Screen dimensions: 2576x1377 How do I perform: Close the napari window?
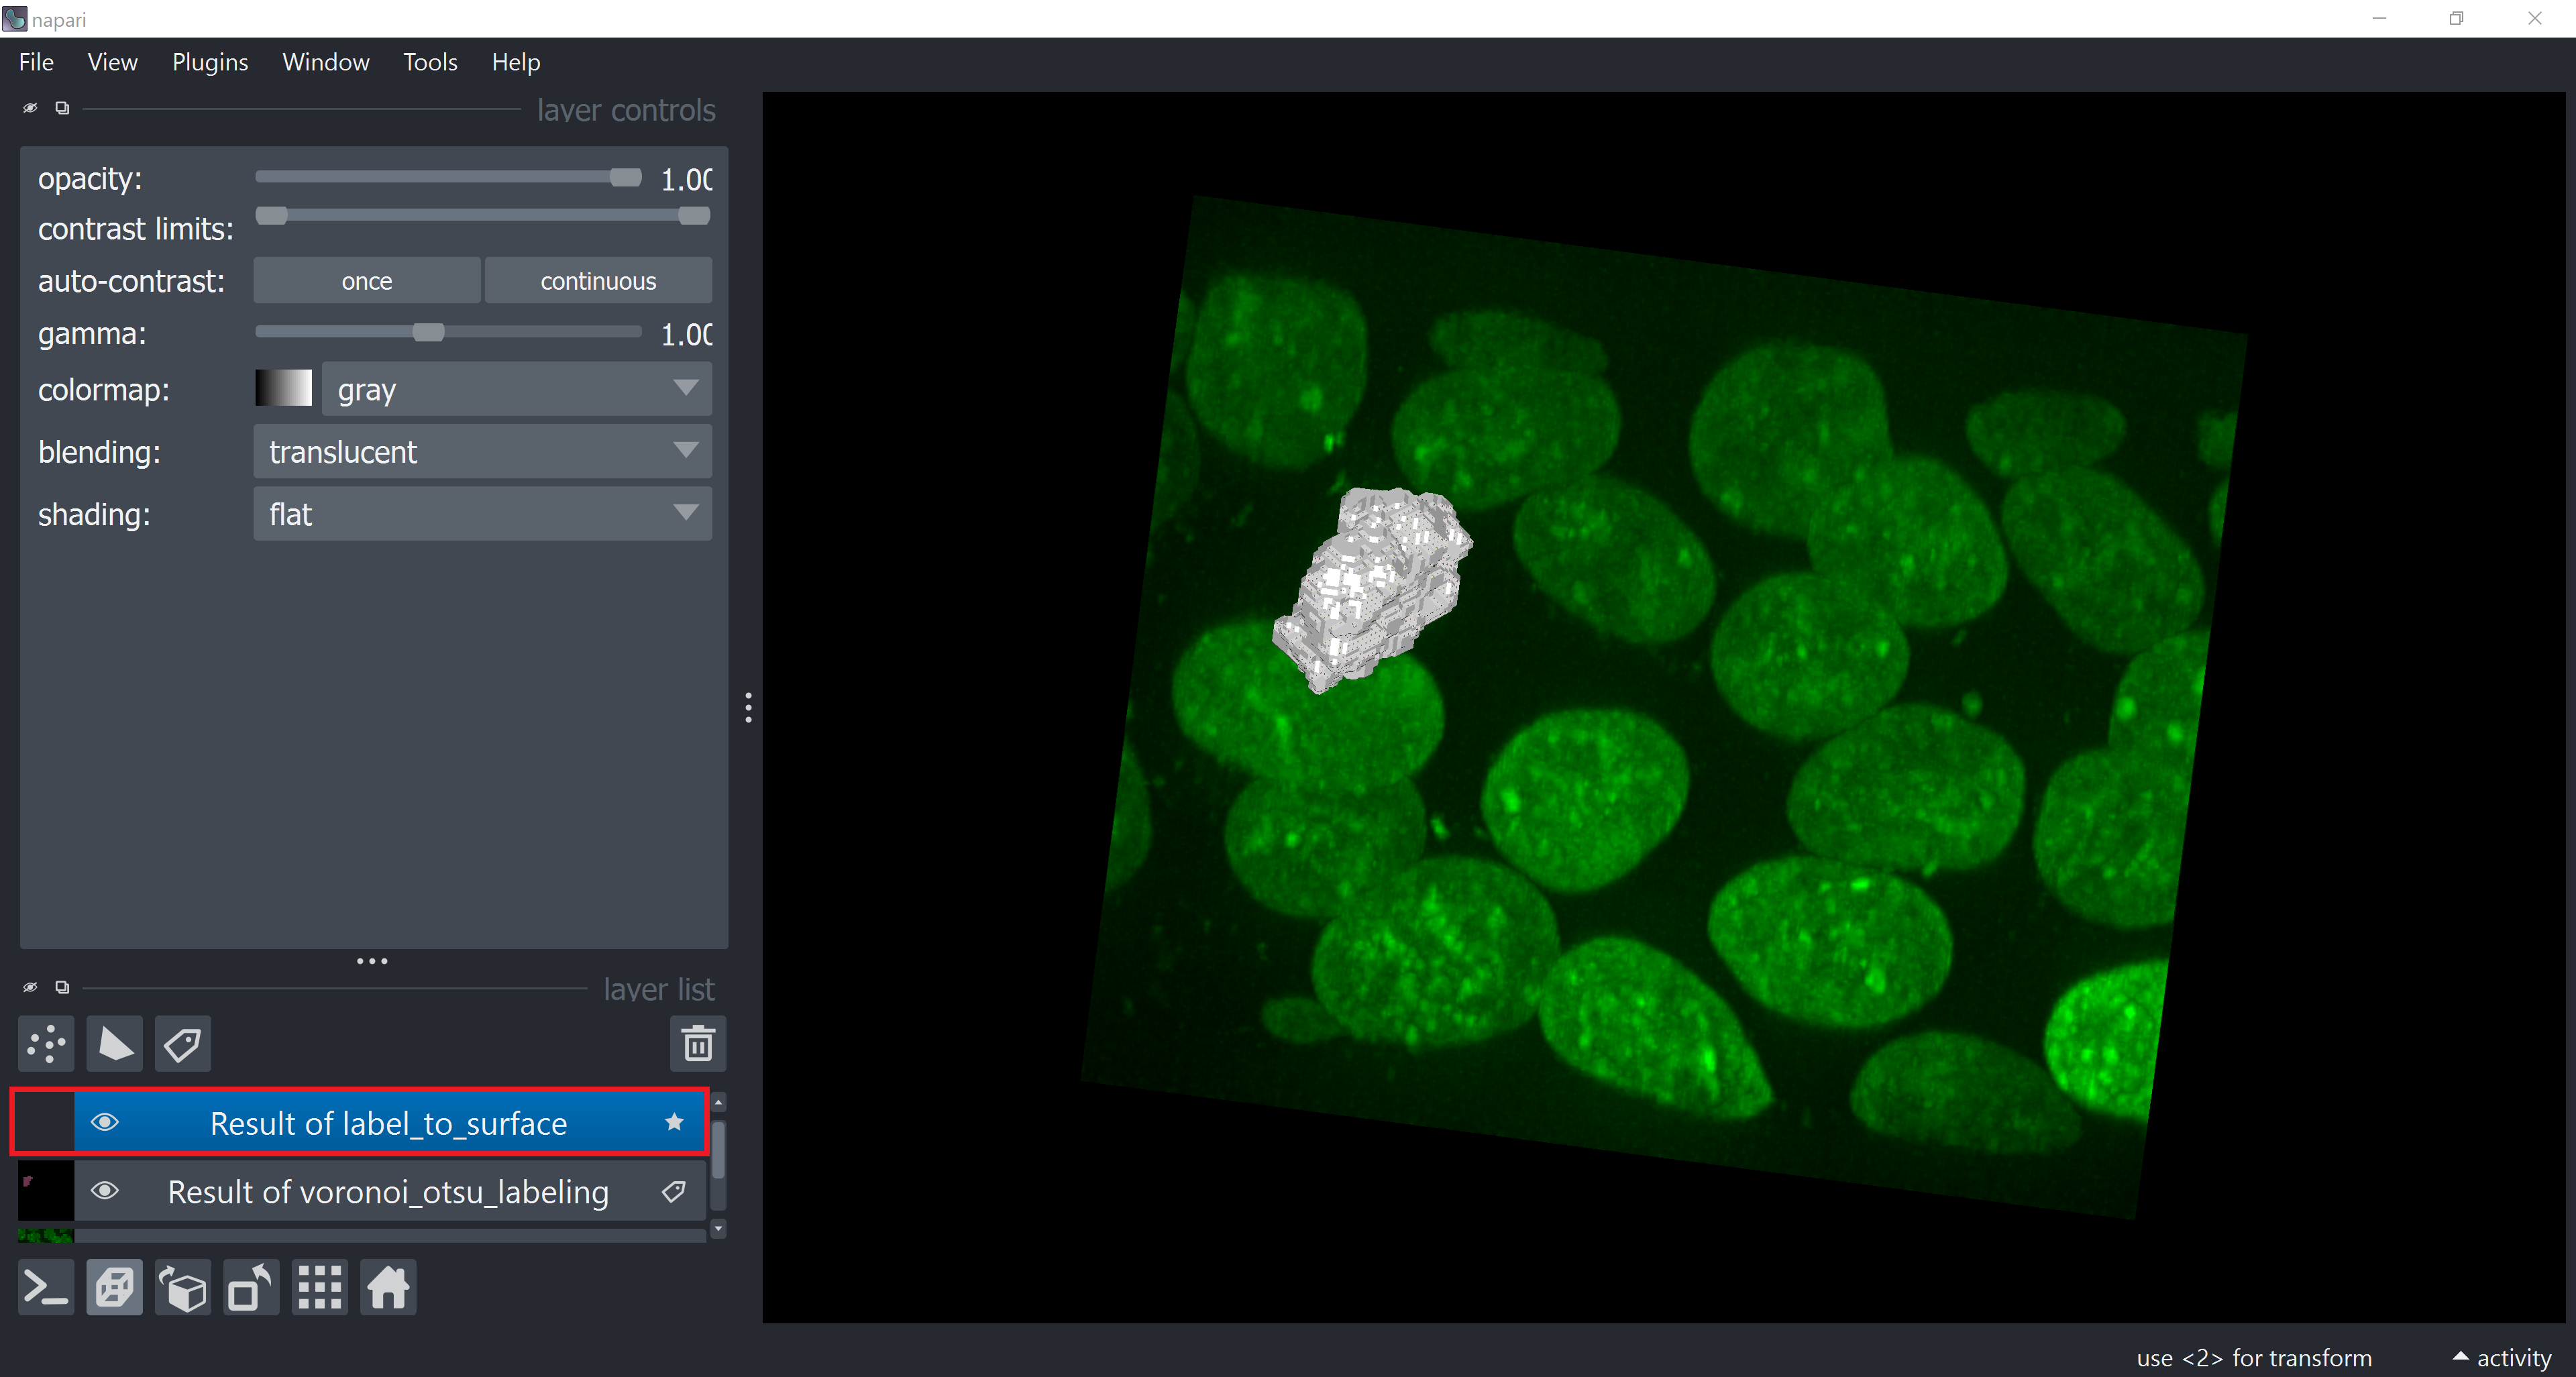[2535, 18]
